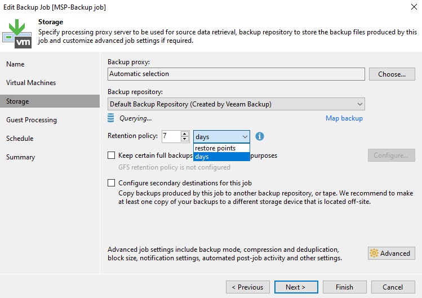
Task: Go to the Name wizard step
Action: (x=15, y=64)
